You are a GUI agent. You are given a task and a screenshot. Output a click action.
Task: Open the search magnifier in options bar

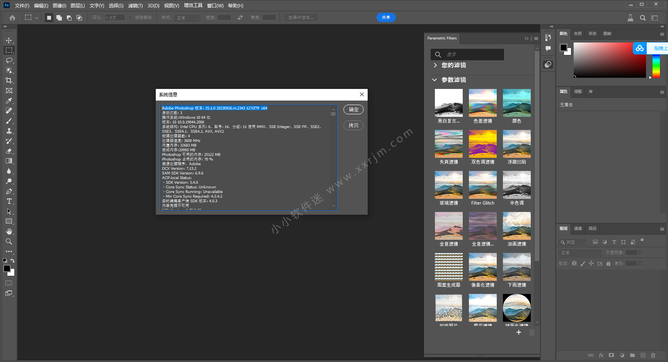pyautogui.click(x=642, y=18)
